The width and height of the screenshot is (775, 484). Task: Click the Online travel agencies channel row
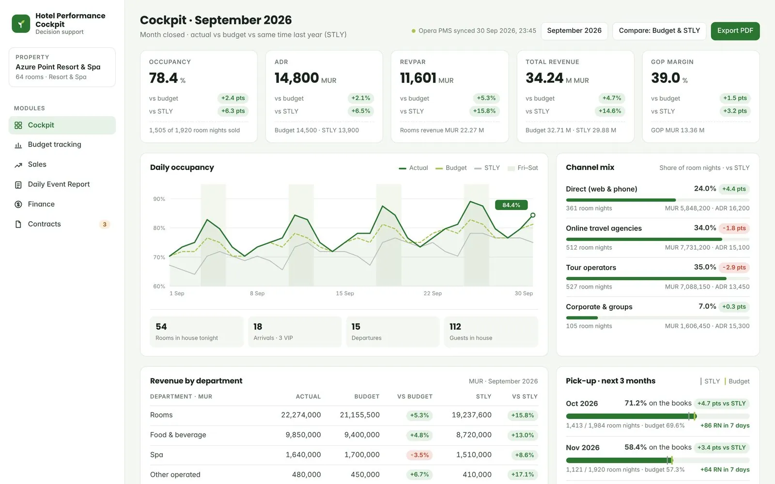coord(658,238)
